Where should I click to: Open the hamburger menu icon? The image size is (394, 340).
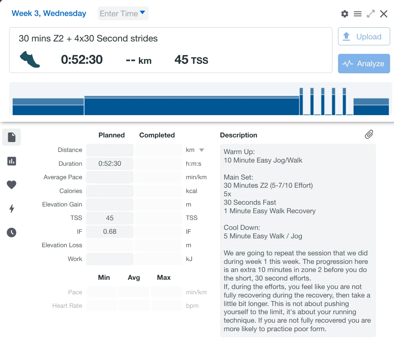[x=358, y=14]
